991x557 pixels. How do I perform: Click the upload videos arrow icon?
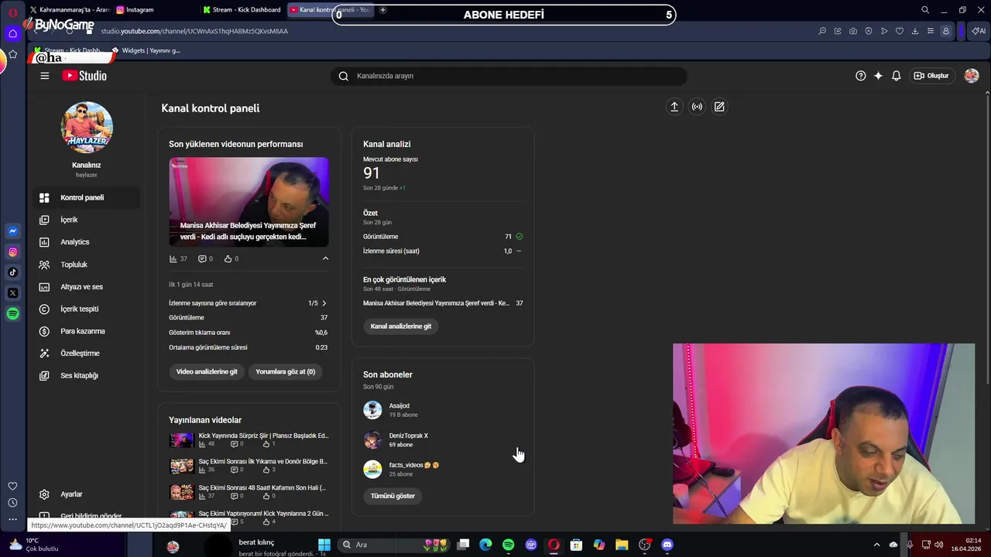pos(674,107)
